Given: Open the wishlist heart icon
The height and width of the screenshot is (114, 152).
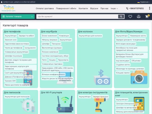Looking at the screenshot, I should coord(130,16).
